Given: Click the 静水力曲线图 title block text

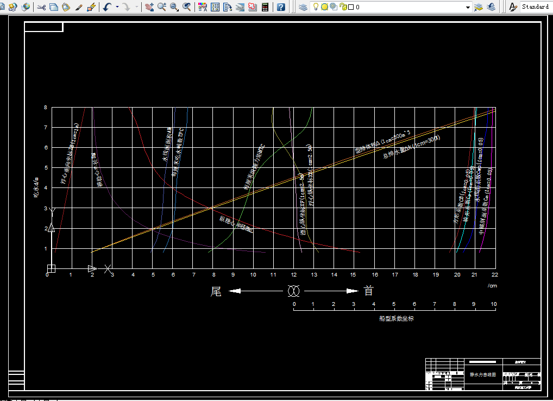Looking at the screenshot, I should pyautogui.click(x=483, y=374).
